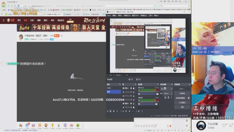
Task: Click the orange 关注 follow button
Action: click(x=57, y=35)
